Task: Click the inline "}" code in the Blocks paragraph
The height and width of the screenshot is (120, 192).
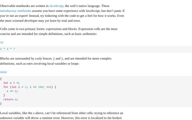Action: 62,59
